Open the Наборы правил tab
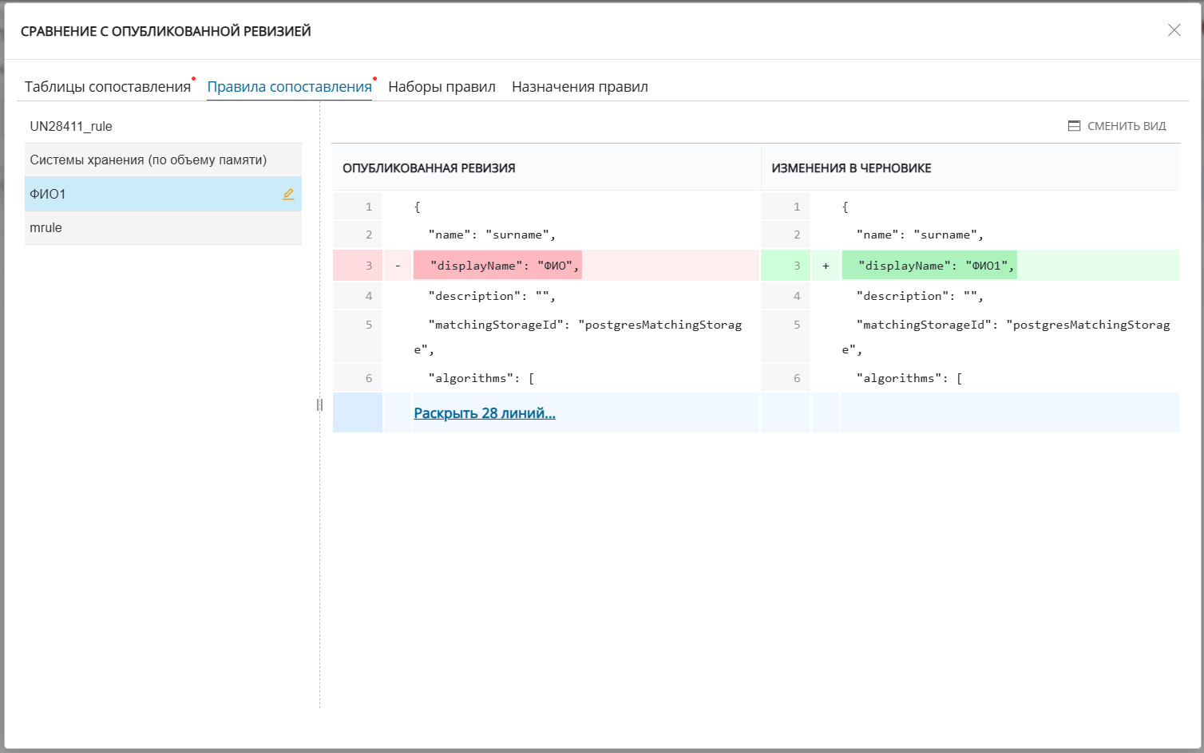The height and width of the screenshot is (753, 1204). (x=442, y=87)
